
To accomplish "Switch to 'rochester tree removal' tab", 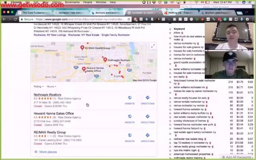I will pyautogui.click(x=71, y=12).
